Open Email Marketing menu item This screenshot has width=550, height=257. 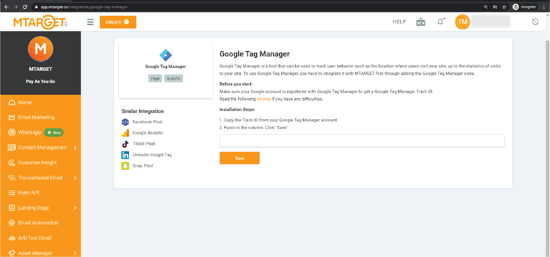pyautogui.click(x=36, y=117)
